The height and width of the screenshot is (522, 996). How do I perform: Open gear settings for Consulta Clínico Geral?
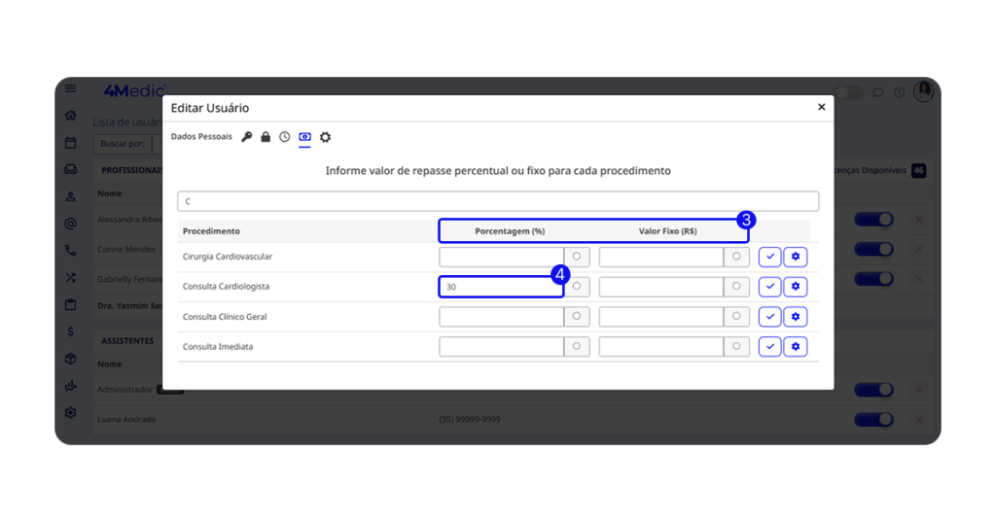[x=796, y=317]
